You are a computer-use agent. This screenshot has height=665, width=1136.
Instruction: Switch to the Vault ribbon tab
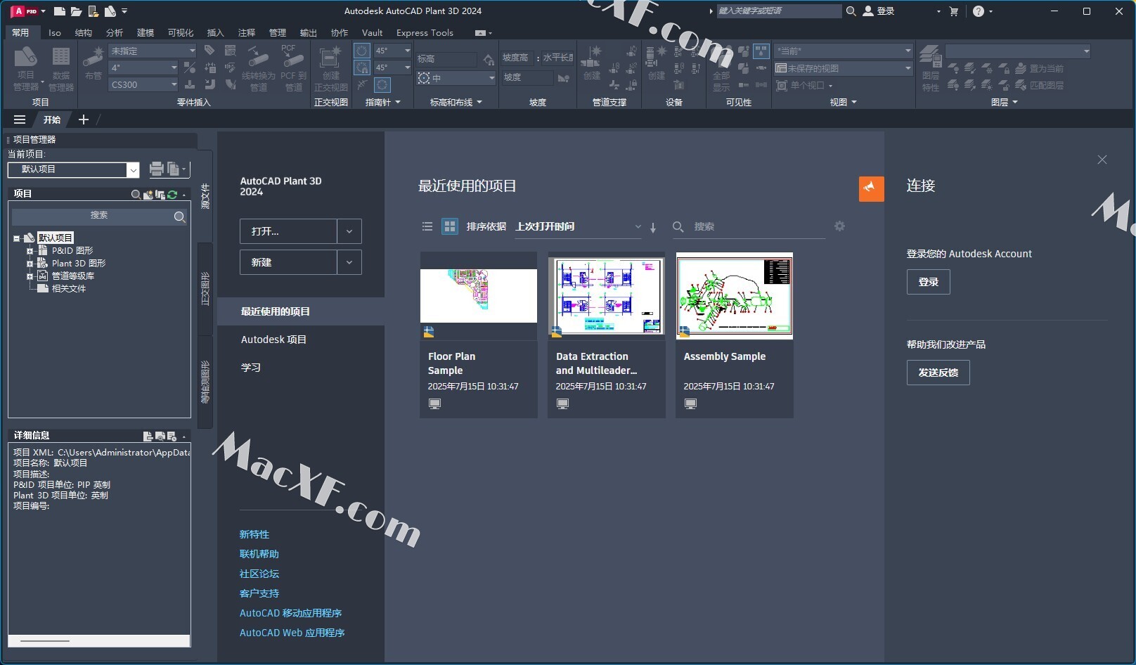pyautogui.click(x=372, y=33)
